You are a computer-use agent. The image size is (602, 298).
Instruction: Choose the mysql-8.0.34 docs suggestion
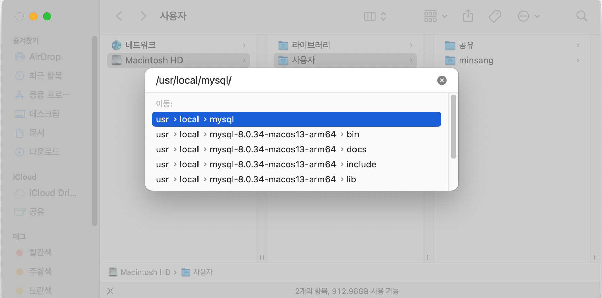(x=297, y=149)
